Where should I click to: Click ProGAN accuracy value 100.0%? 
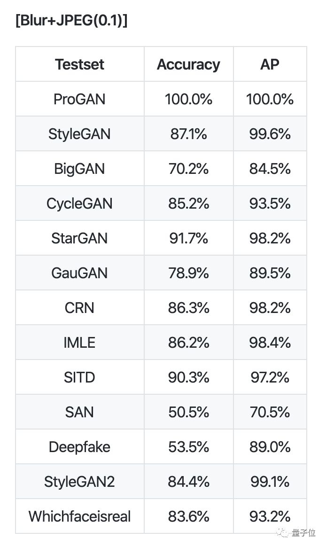[x=188, y=99]
